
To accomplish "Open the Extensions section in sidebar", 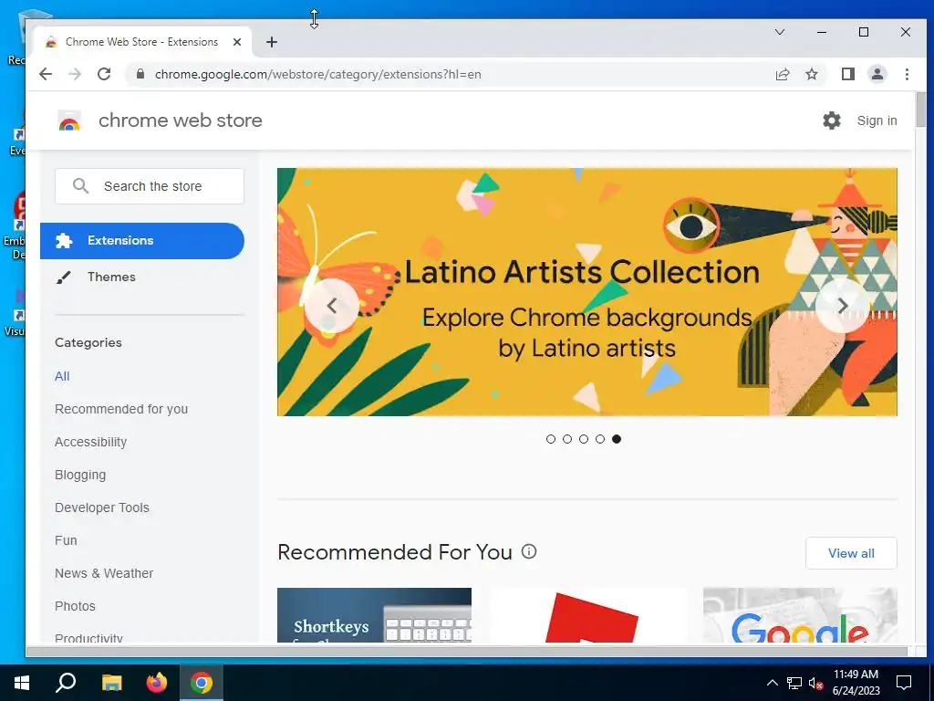I will point(142,241).
